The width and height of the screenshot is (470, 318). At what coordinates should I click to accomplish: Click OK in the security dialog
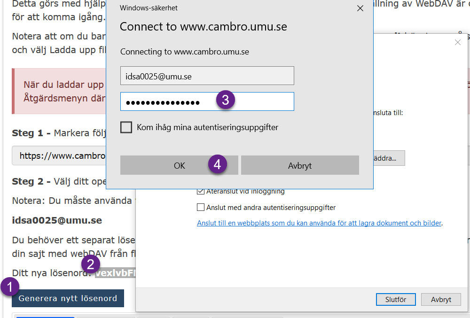click(x=179, y=165)
